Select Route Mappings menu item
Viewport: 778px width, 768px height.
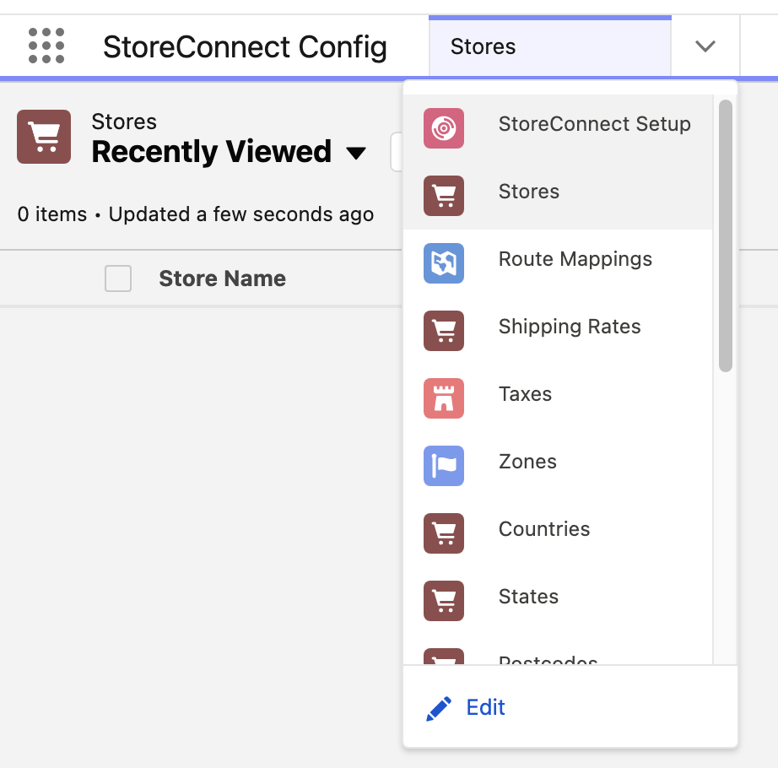click(558, 263)
